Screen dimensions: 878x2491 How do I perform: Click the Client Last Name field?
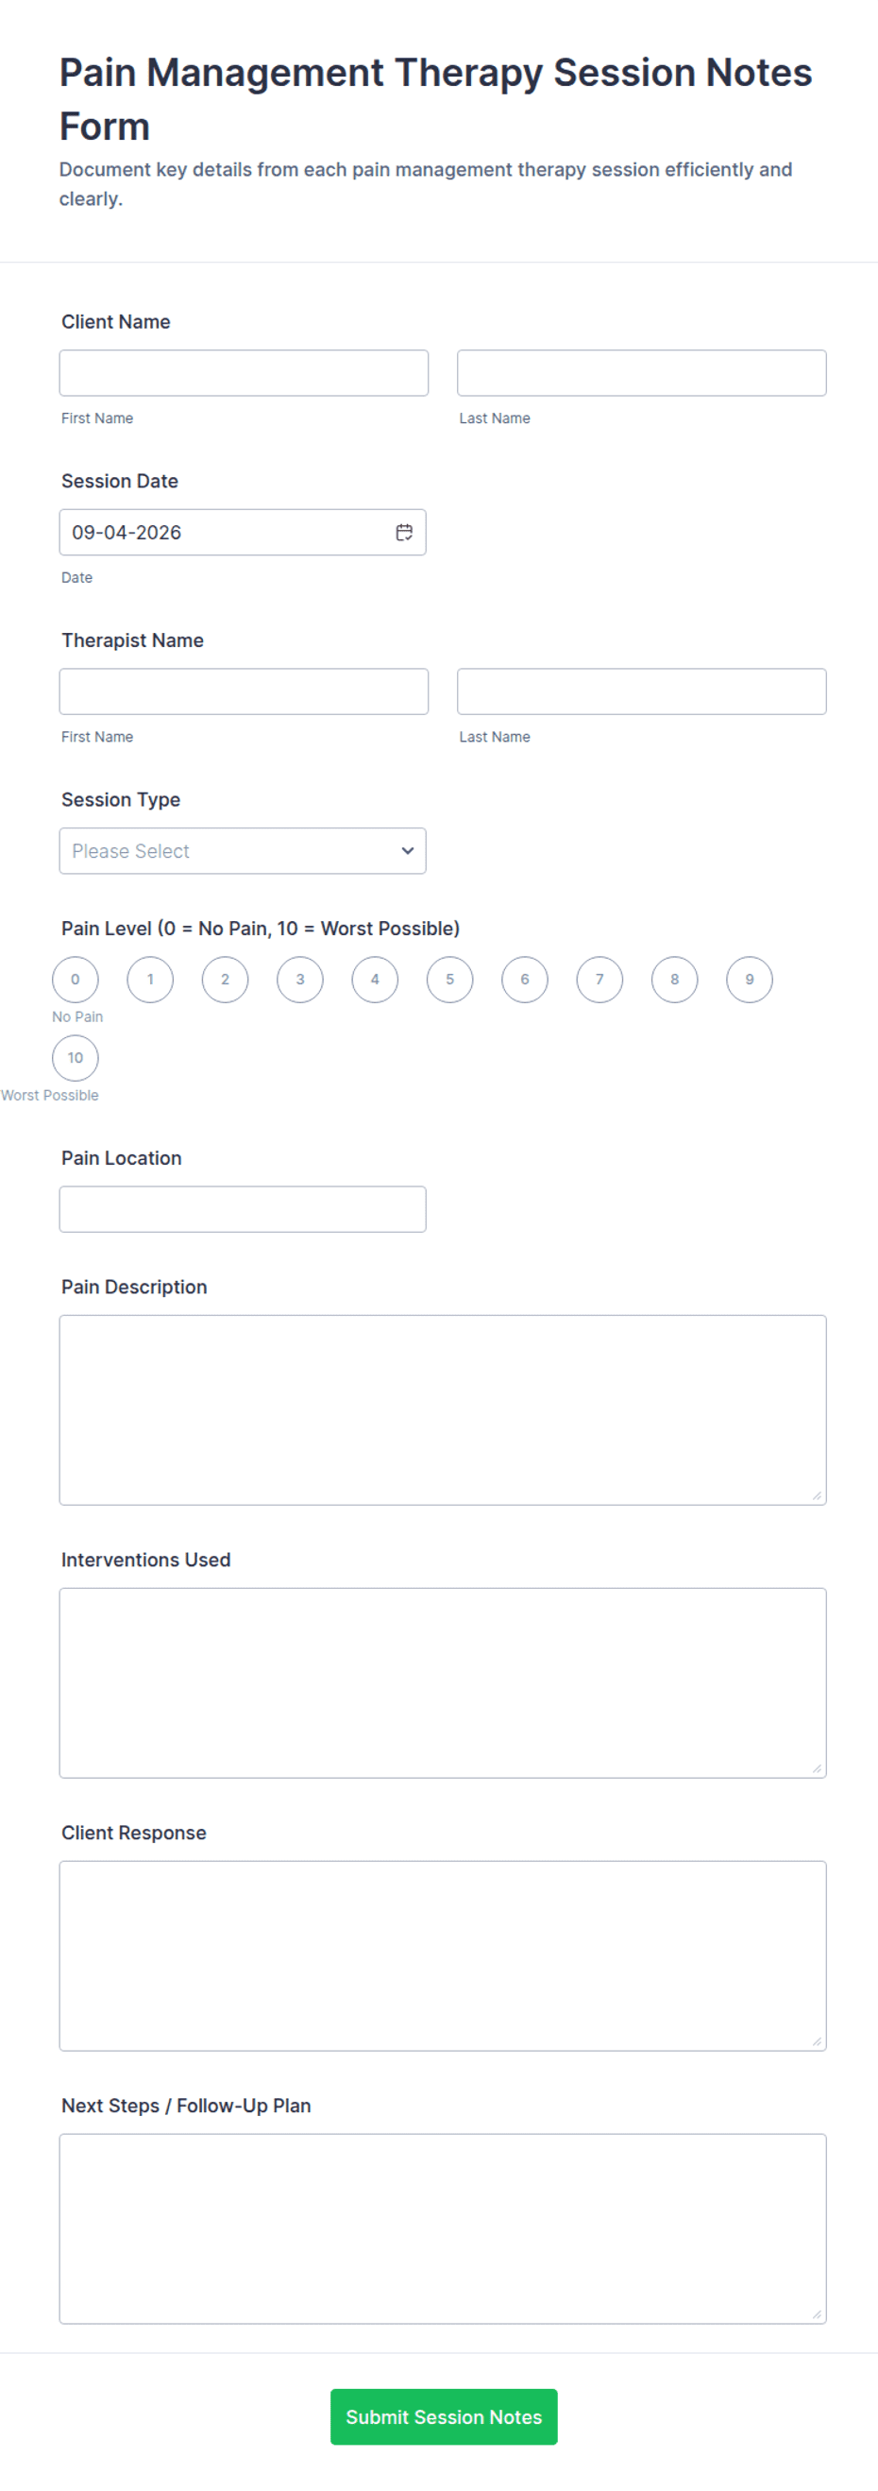[642, 372]
